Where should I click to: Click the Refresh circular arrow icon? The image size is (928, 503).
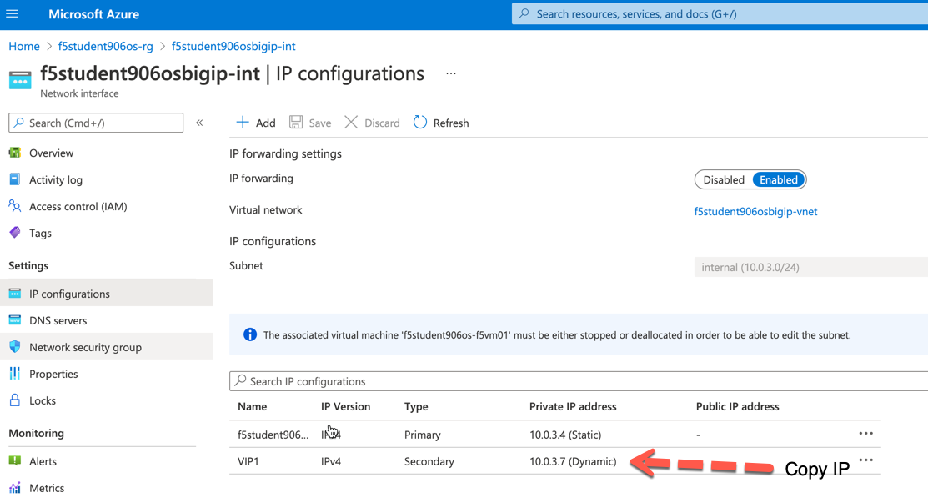coord(420,122)
